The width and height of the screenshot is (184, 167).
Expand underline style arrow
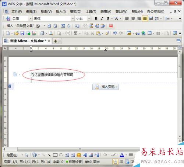112,18
